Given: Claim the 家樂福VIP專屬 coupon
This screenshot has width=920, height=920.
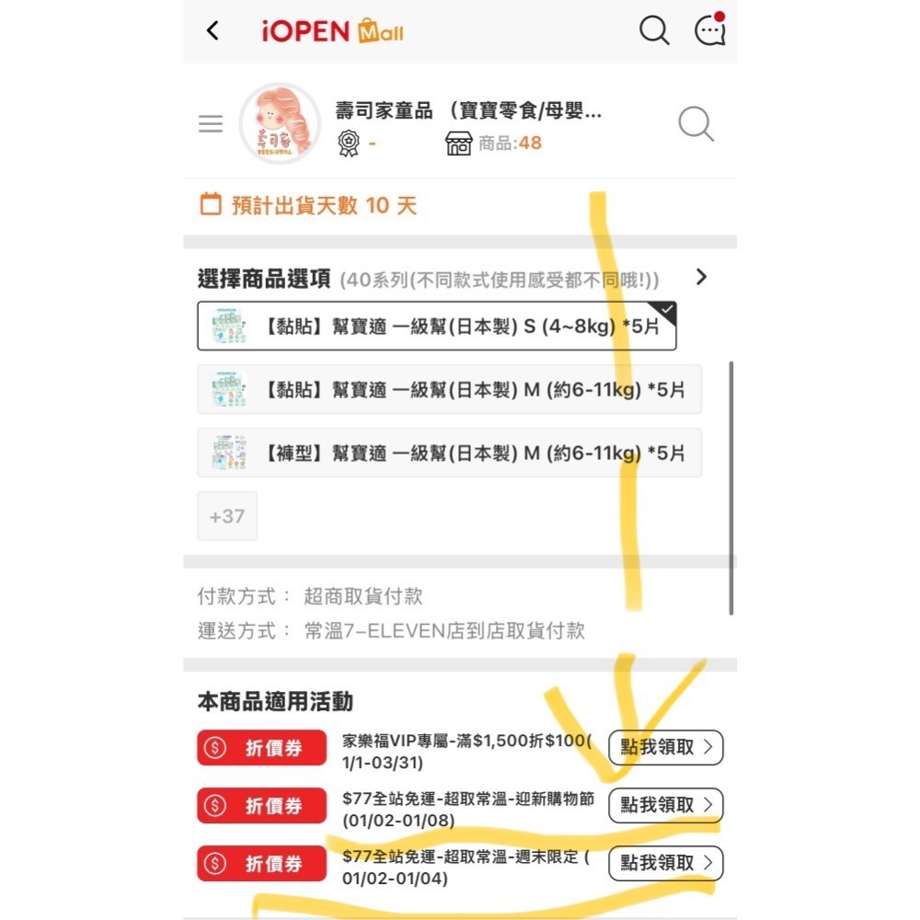Looking at the screenshot, I should coord(665,747).
